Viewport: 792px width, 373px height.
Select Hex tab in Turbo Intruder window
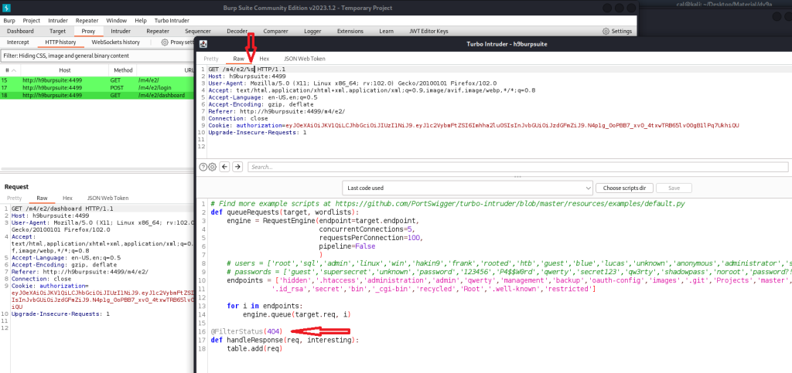coord(265,59)
